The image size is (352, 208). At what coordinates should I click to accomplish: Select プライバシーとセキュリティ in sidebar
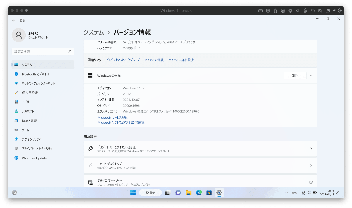43,149
